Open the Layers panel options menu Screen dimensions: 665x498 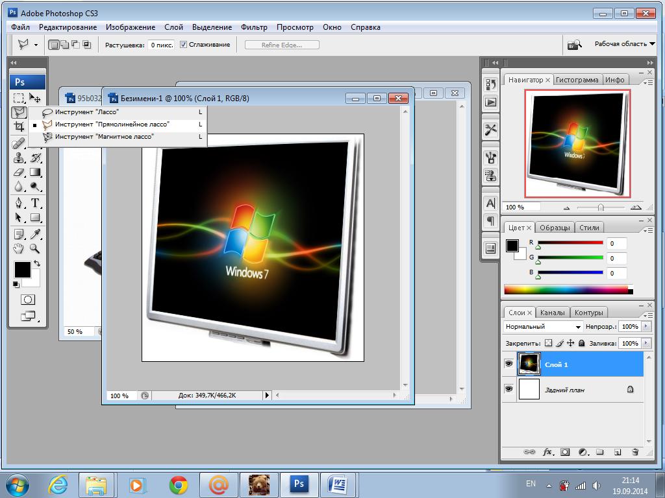click(x=647, y=315)
